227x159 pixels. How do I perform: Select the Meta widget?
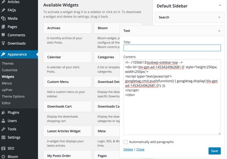pyautogui.click(x=107, y=131)
